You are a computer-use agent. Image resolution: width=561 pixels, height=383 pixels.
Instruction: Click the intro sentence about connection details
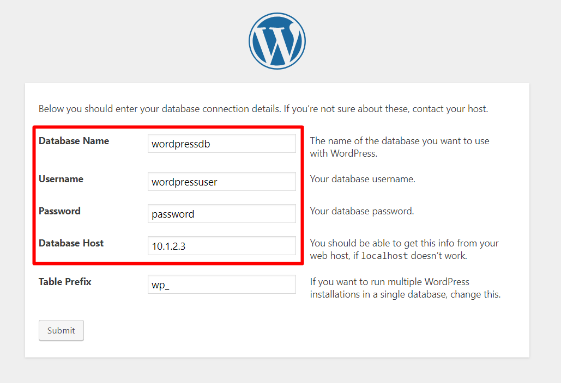point(263,109)
